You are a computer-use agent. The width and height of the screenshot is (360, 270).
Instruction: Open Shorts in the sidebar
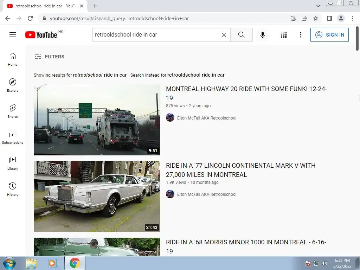coord(13,111)
